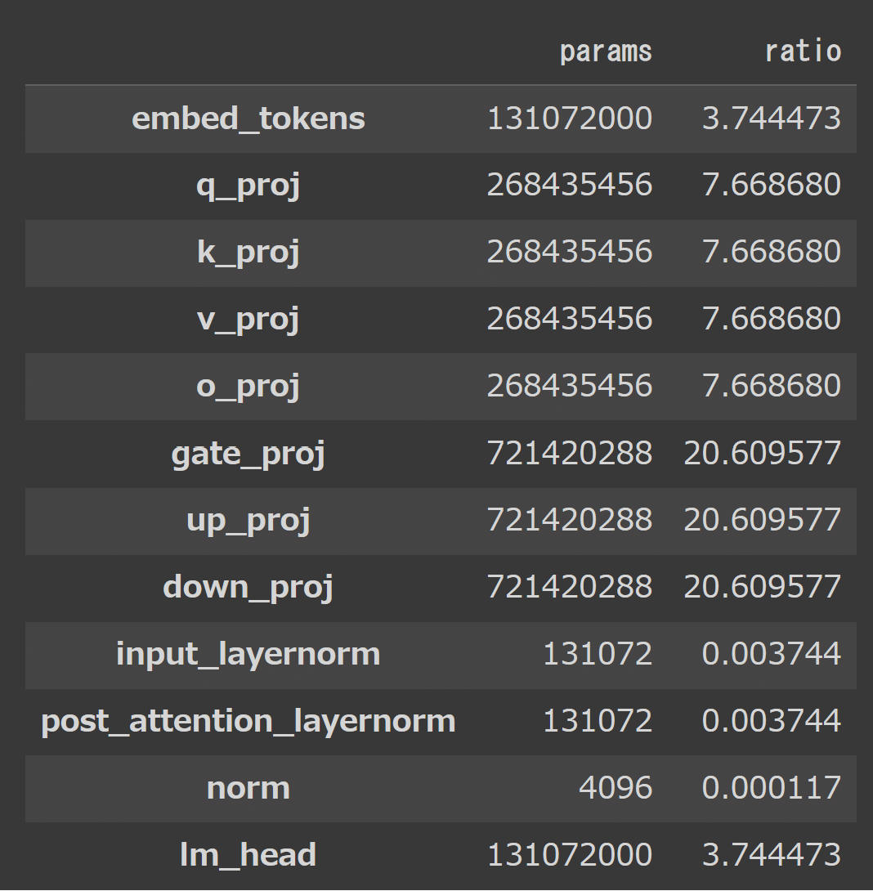The image size is (873, 891).
Task: Click the o_proj row label
Action: pyautogui.click(x=248, y=387)
